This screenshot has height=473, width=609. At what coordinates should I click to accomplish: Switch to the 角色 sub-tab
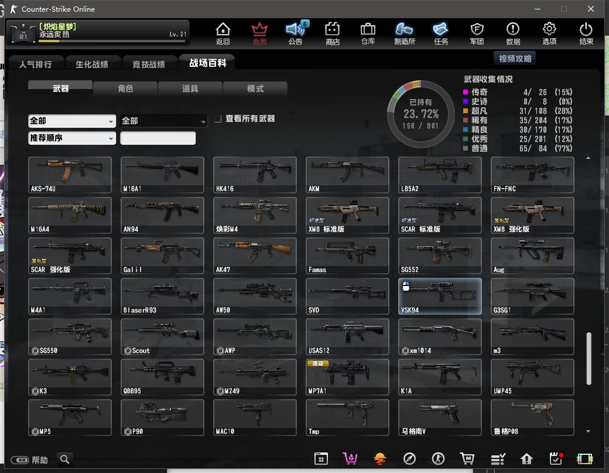[125, 89]
